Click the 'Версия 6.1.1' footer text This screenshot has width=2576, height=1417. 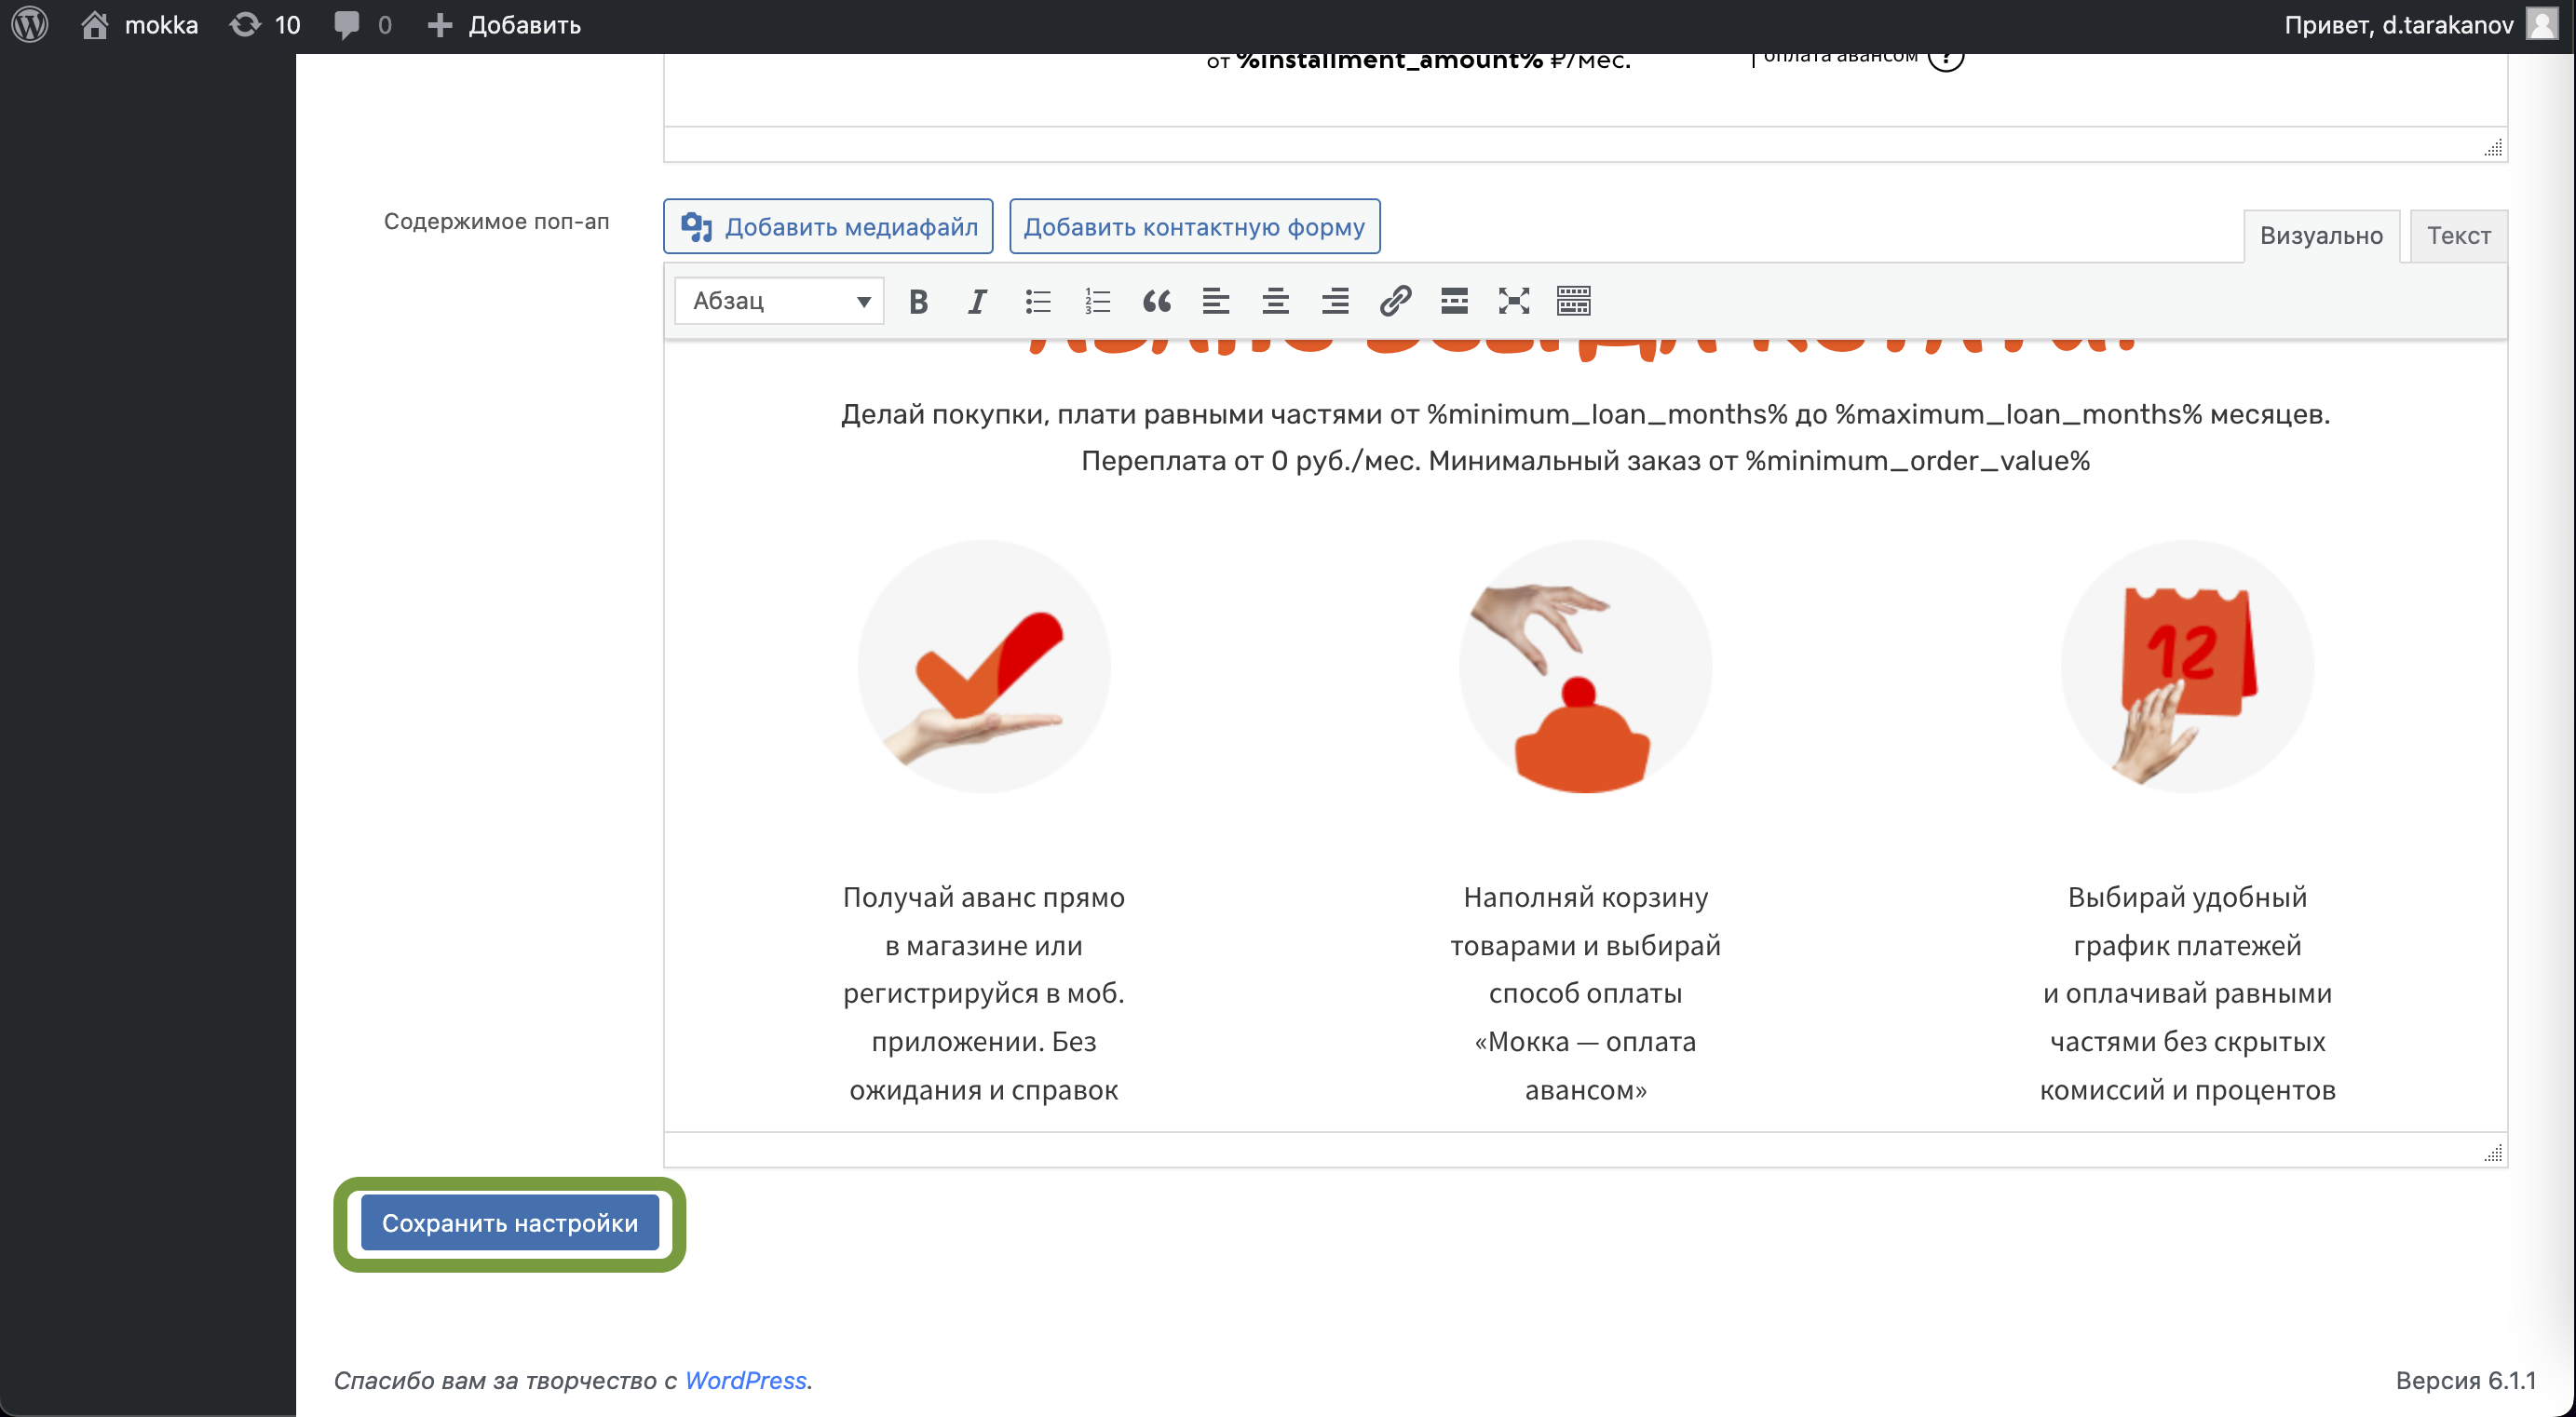point(2466,1380)
